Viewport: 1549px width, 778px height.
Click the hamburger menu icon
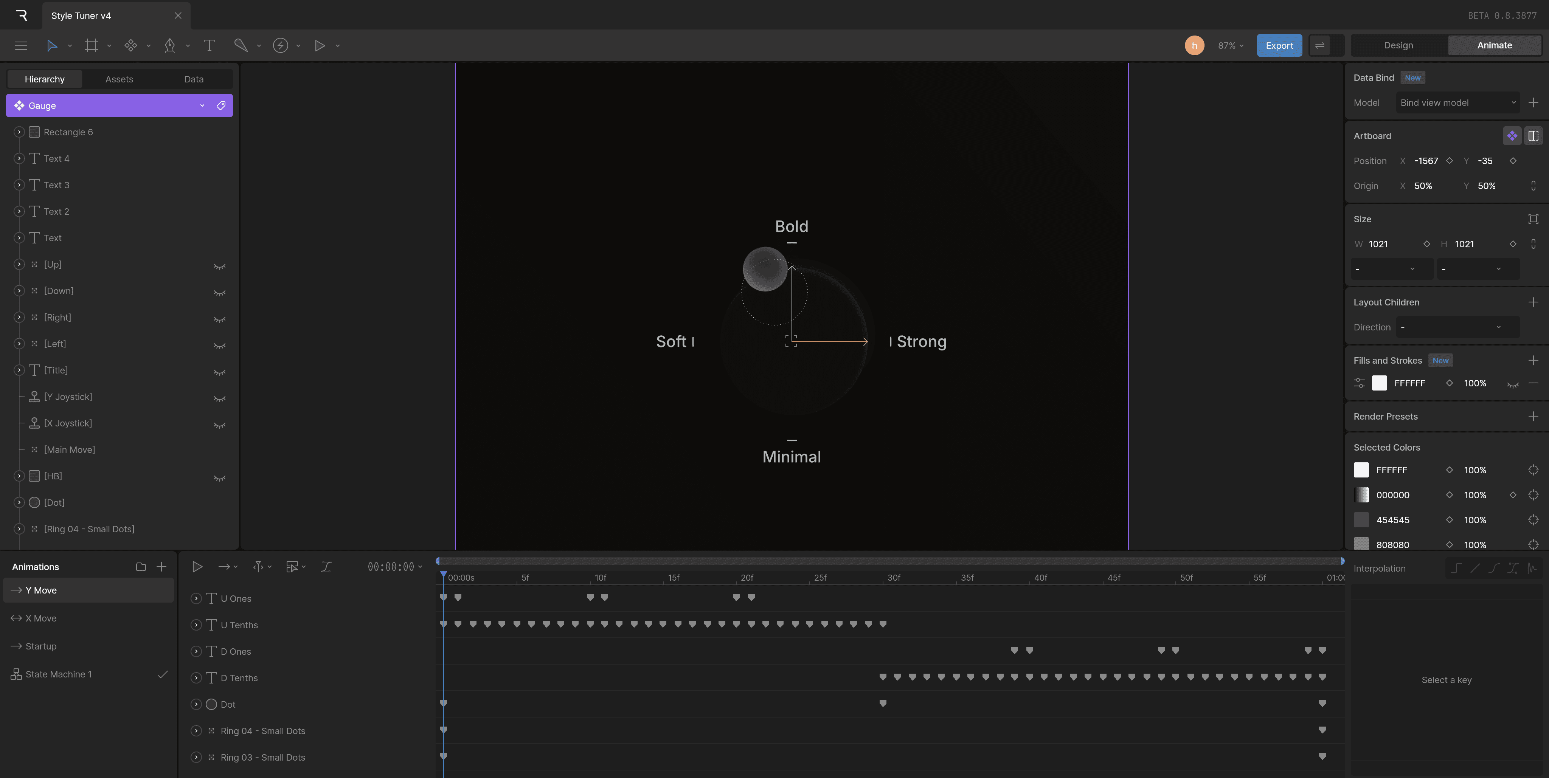click(x=21, y=46)
